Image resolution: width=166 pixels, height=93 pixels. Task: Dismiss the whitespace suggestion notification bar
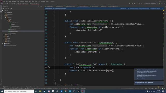pos(162,9)
